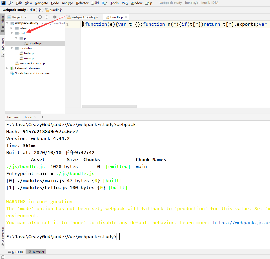
Task: Open Project panel settings gear
Action: point(55,17)
